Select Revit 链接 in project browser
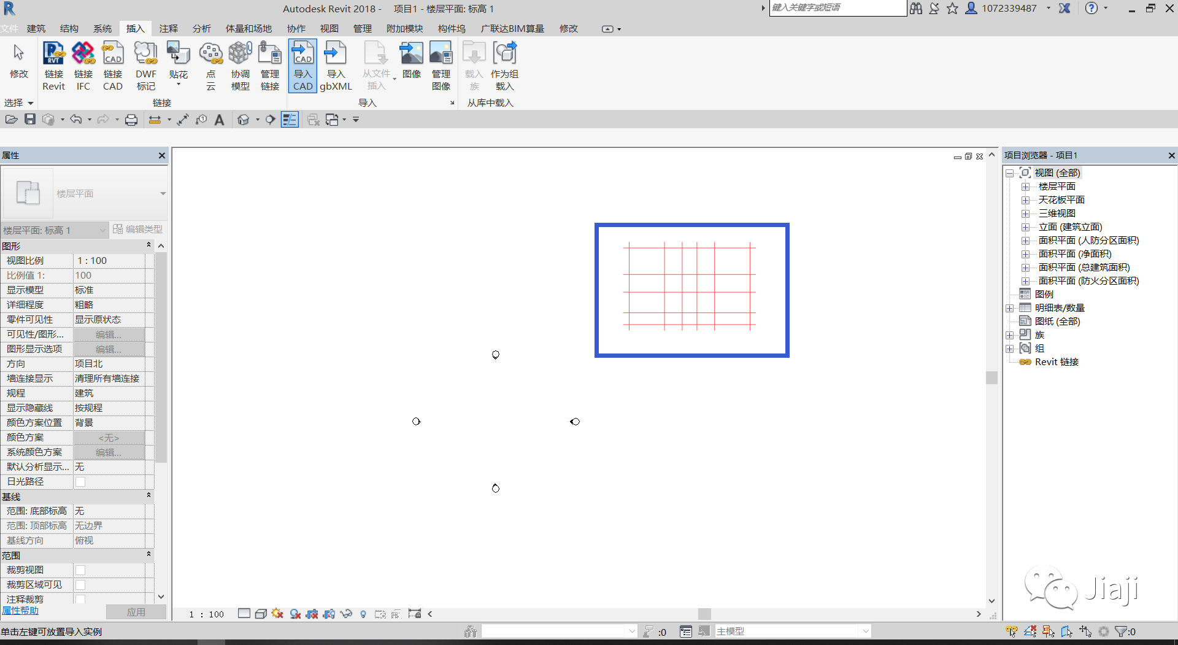Screen dimensions: 1178x645 1057,362
